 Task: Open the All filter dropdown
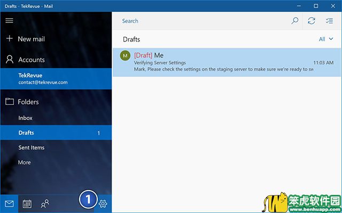click(x=326, y=39)
